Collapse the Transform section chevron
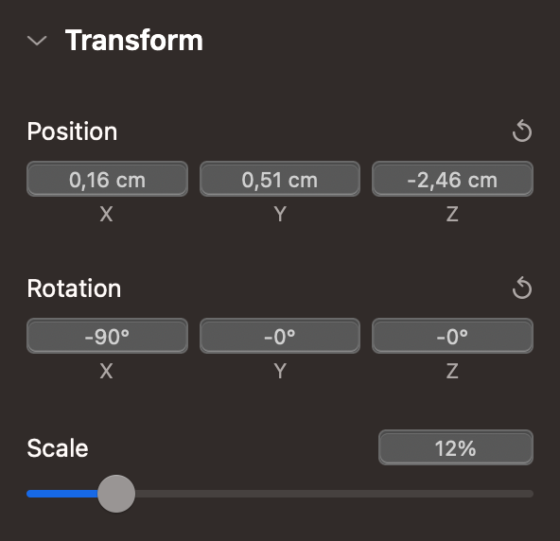Viewport: 560px width, 541px height. [37, 41]
